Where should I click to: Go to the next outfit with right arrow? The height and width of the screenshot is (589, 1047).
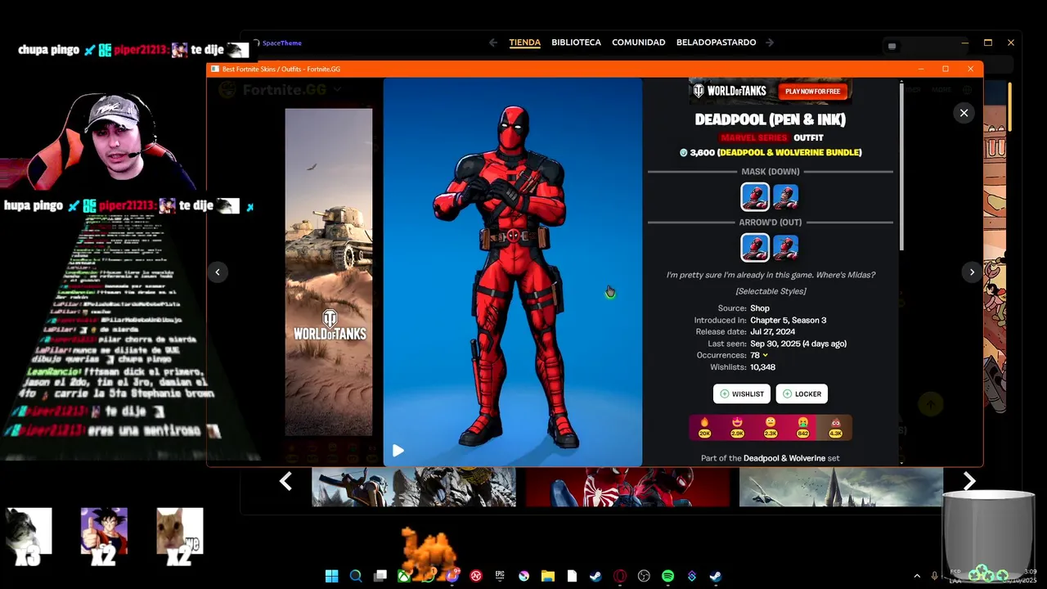[x=972, y=272]
